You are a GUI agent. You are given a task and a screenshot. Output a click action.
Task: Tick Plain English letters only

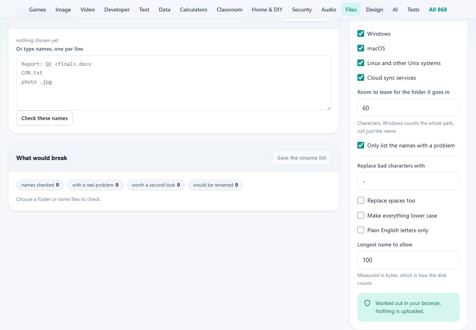pos(361,230)
